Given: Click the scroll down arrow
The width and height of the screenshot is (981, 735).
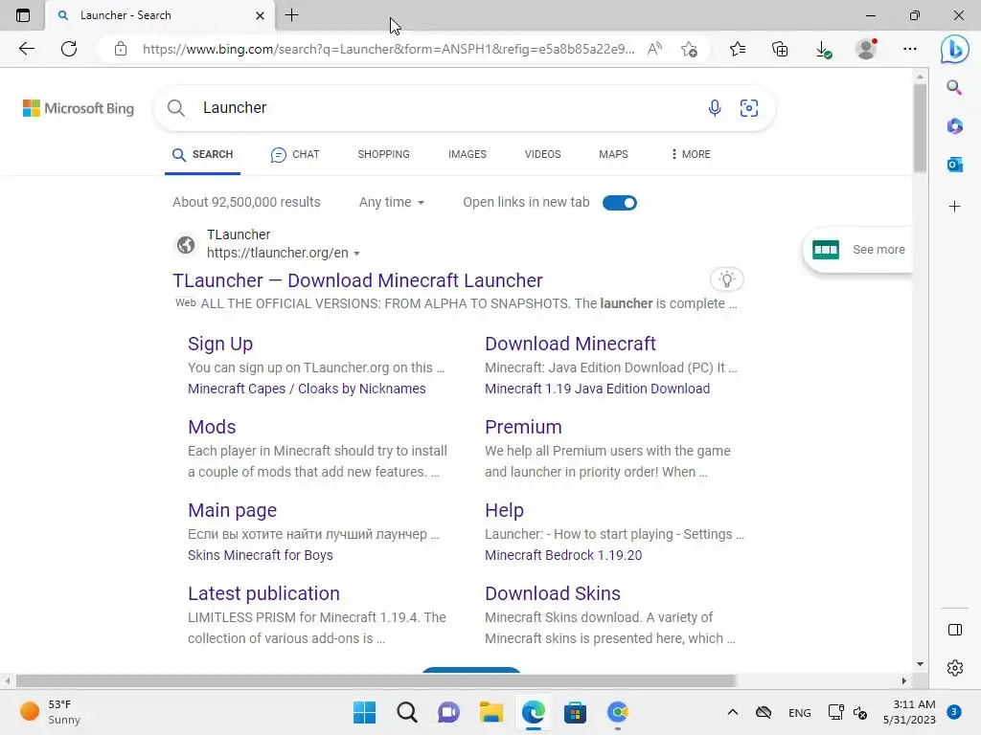Looking at the screenshot, I should tap(920, 664).
